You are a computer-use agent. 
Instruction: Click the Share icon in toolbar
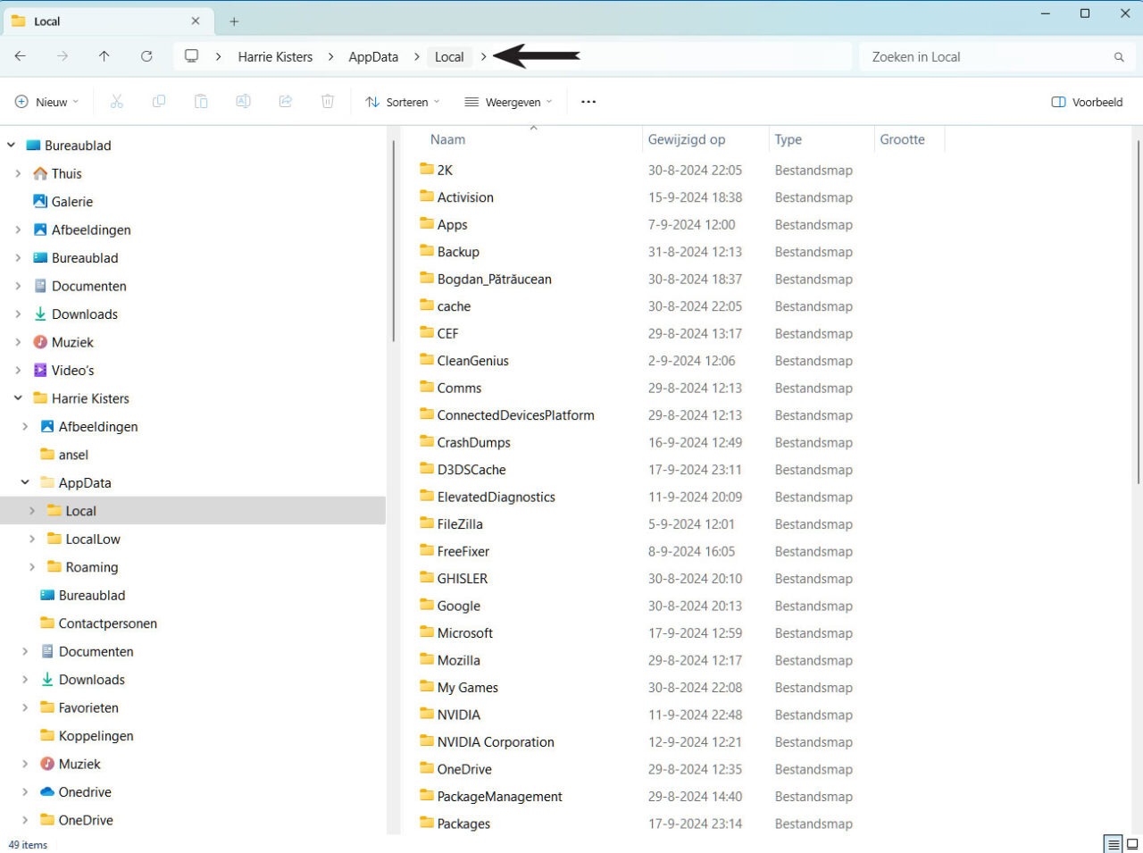[x=285, y=101]
